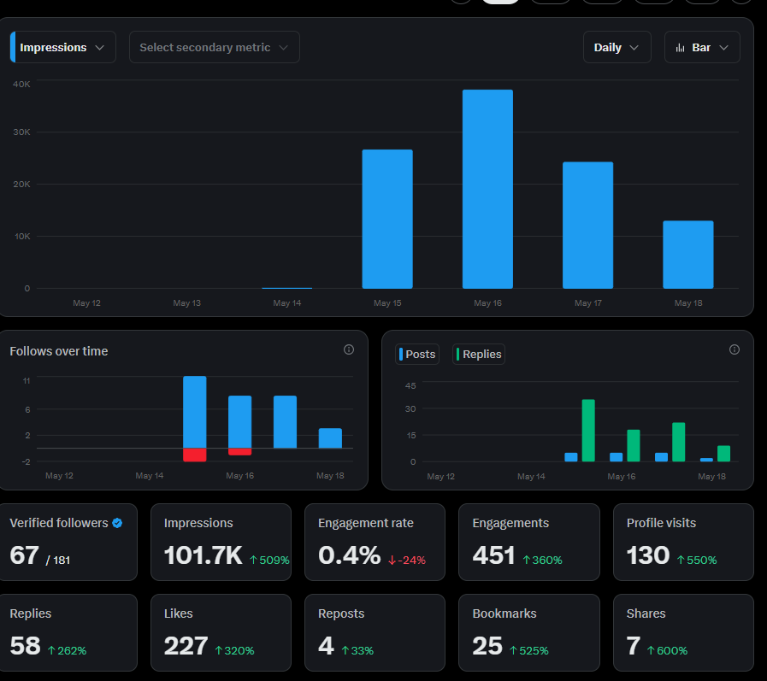Open the Reposts 4 card
This screenshot has width=767, height=681.
coord(375,632)
